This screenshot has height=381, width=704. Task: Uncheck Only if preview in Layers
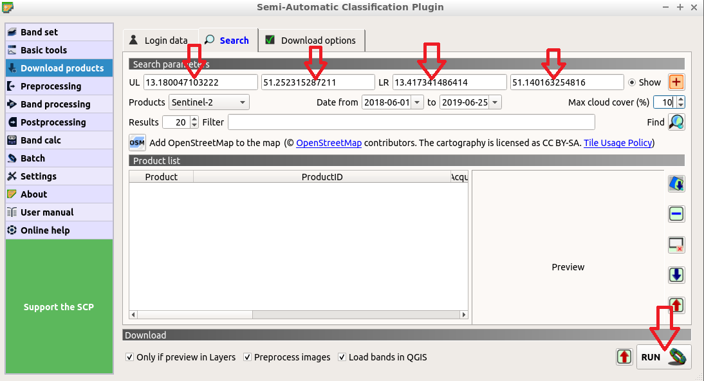[x=130, y=357]
